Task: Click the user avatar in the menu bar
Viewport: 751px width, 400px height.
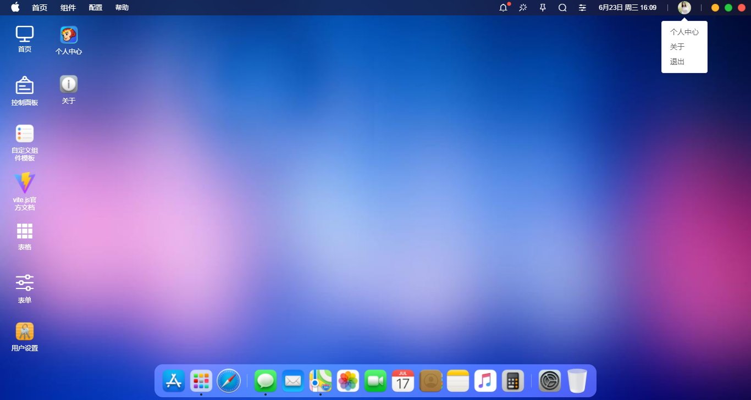Action: 684,8
